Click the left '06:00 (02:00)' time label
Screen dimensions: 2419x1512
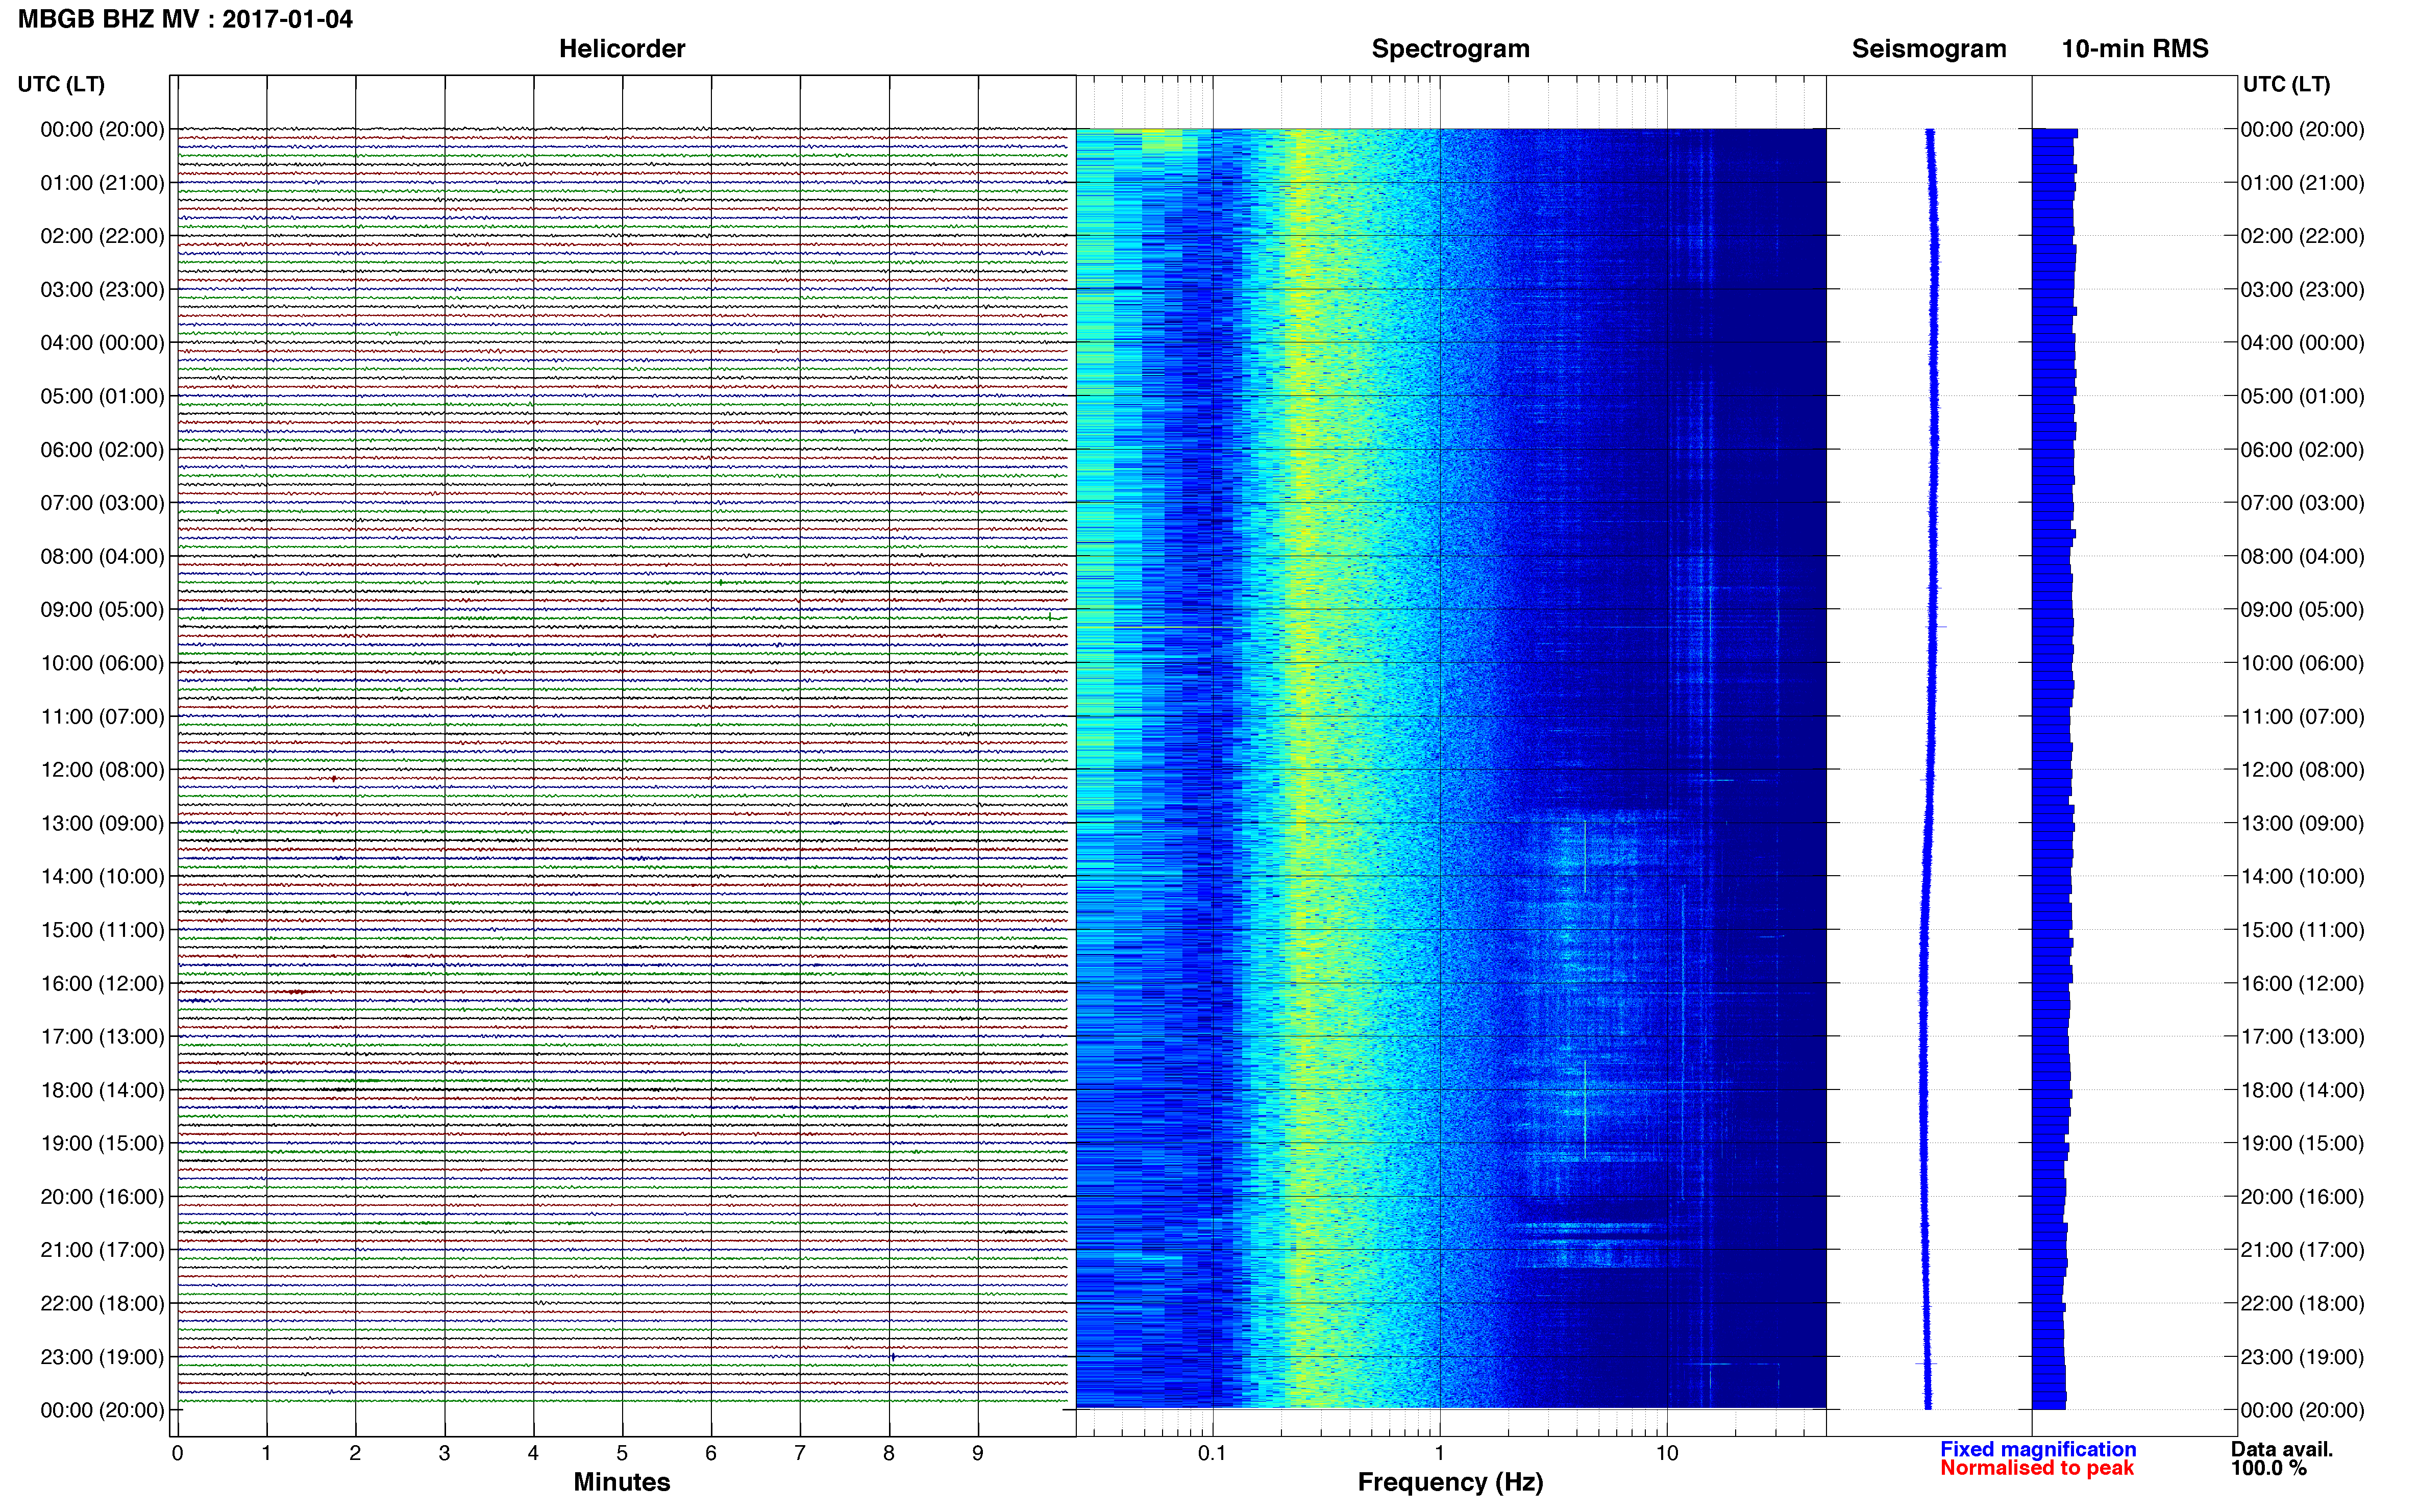[102, 450]
